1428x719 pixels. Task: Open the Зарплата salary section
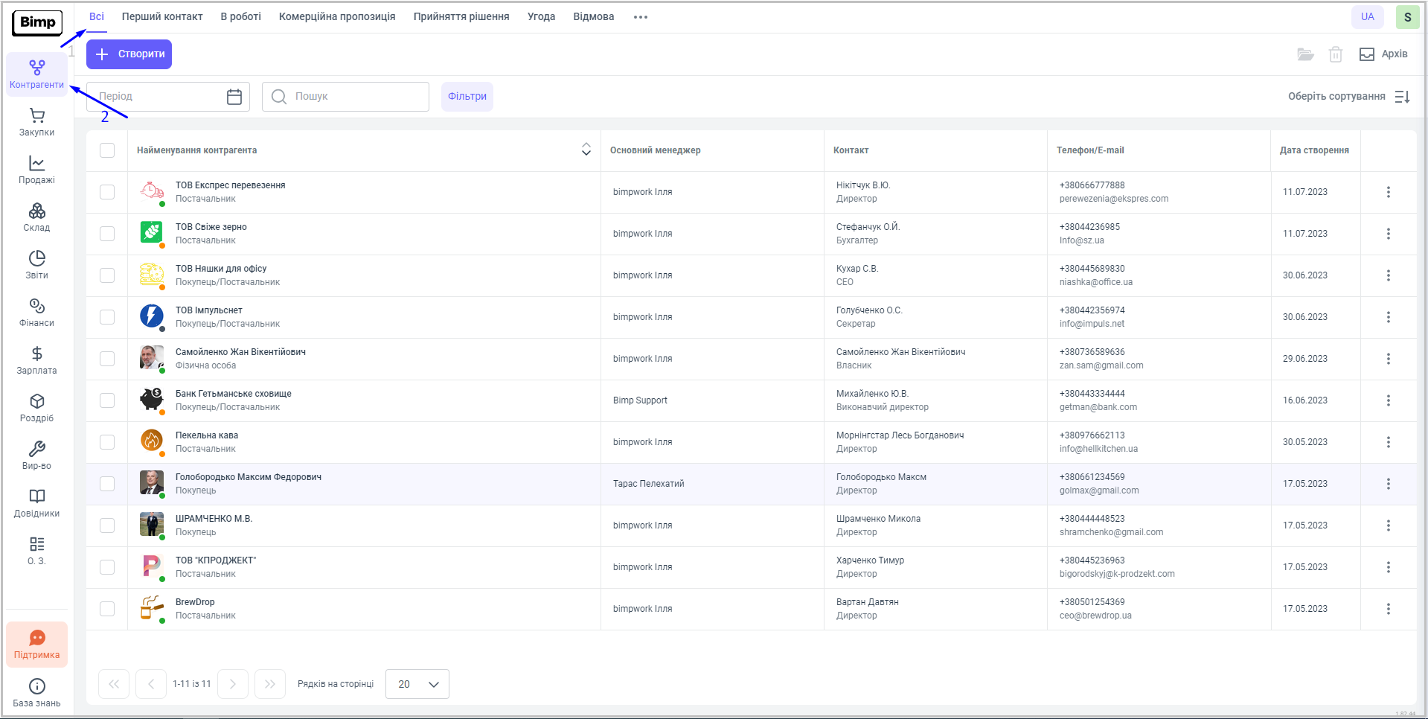(36, 360)
